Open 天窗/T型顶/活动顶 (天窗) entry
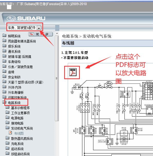153x156 pixels. click(26, 82)
